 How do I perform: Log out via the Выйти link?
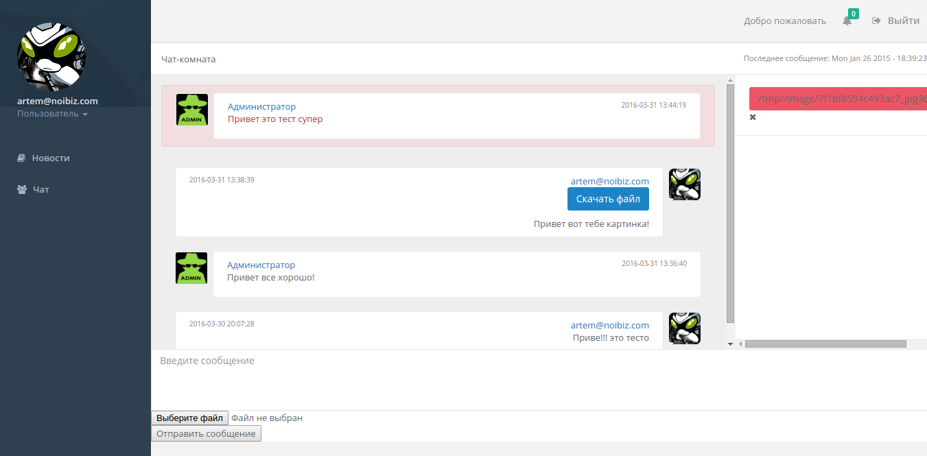pyautogui.click(x=904, y=20)
